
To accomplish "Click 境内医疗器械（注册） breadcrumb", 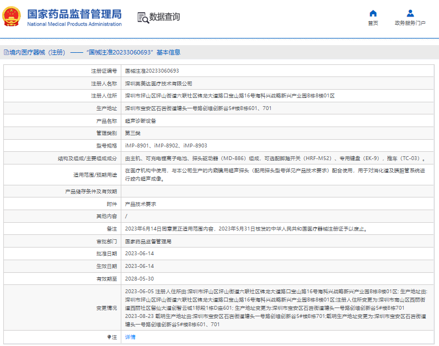I will click(x=38, y=52).
